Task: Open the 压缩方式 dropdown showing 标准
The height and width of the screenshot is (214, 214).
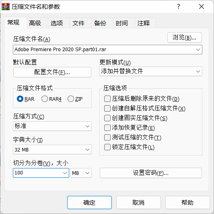Action: (52, 126)
